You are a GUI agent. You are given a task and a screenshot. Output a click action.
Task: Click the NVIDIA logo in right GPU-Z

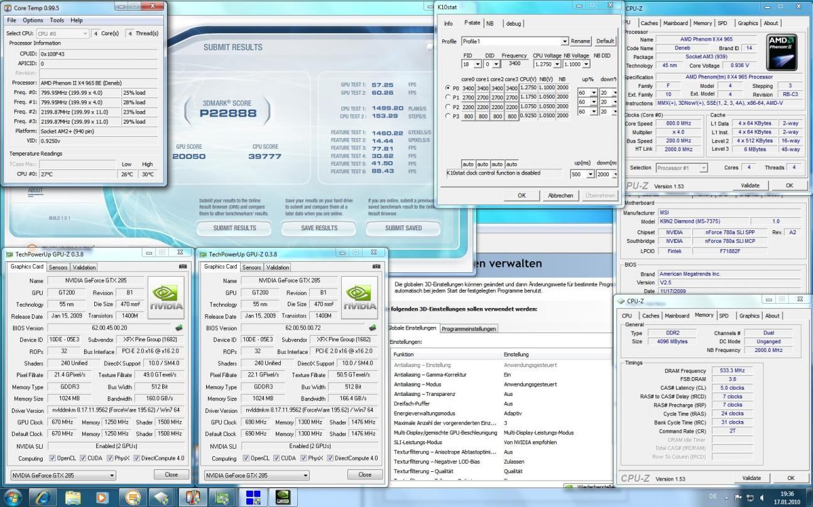tap(360, 299)
